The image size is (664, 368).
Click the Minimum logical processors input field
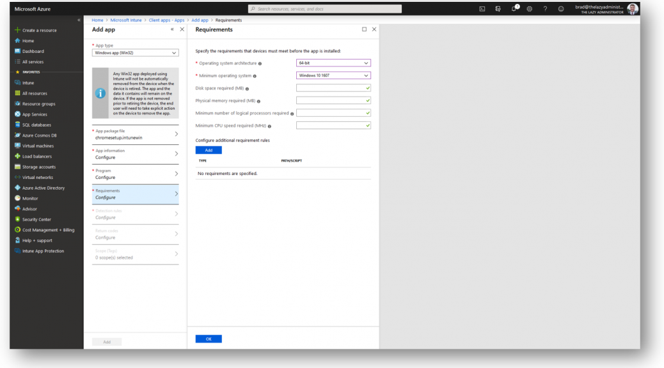coord(333,113)
